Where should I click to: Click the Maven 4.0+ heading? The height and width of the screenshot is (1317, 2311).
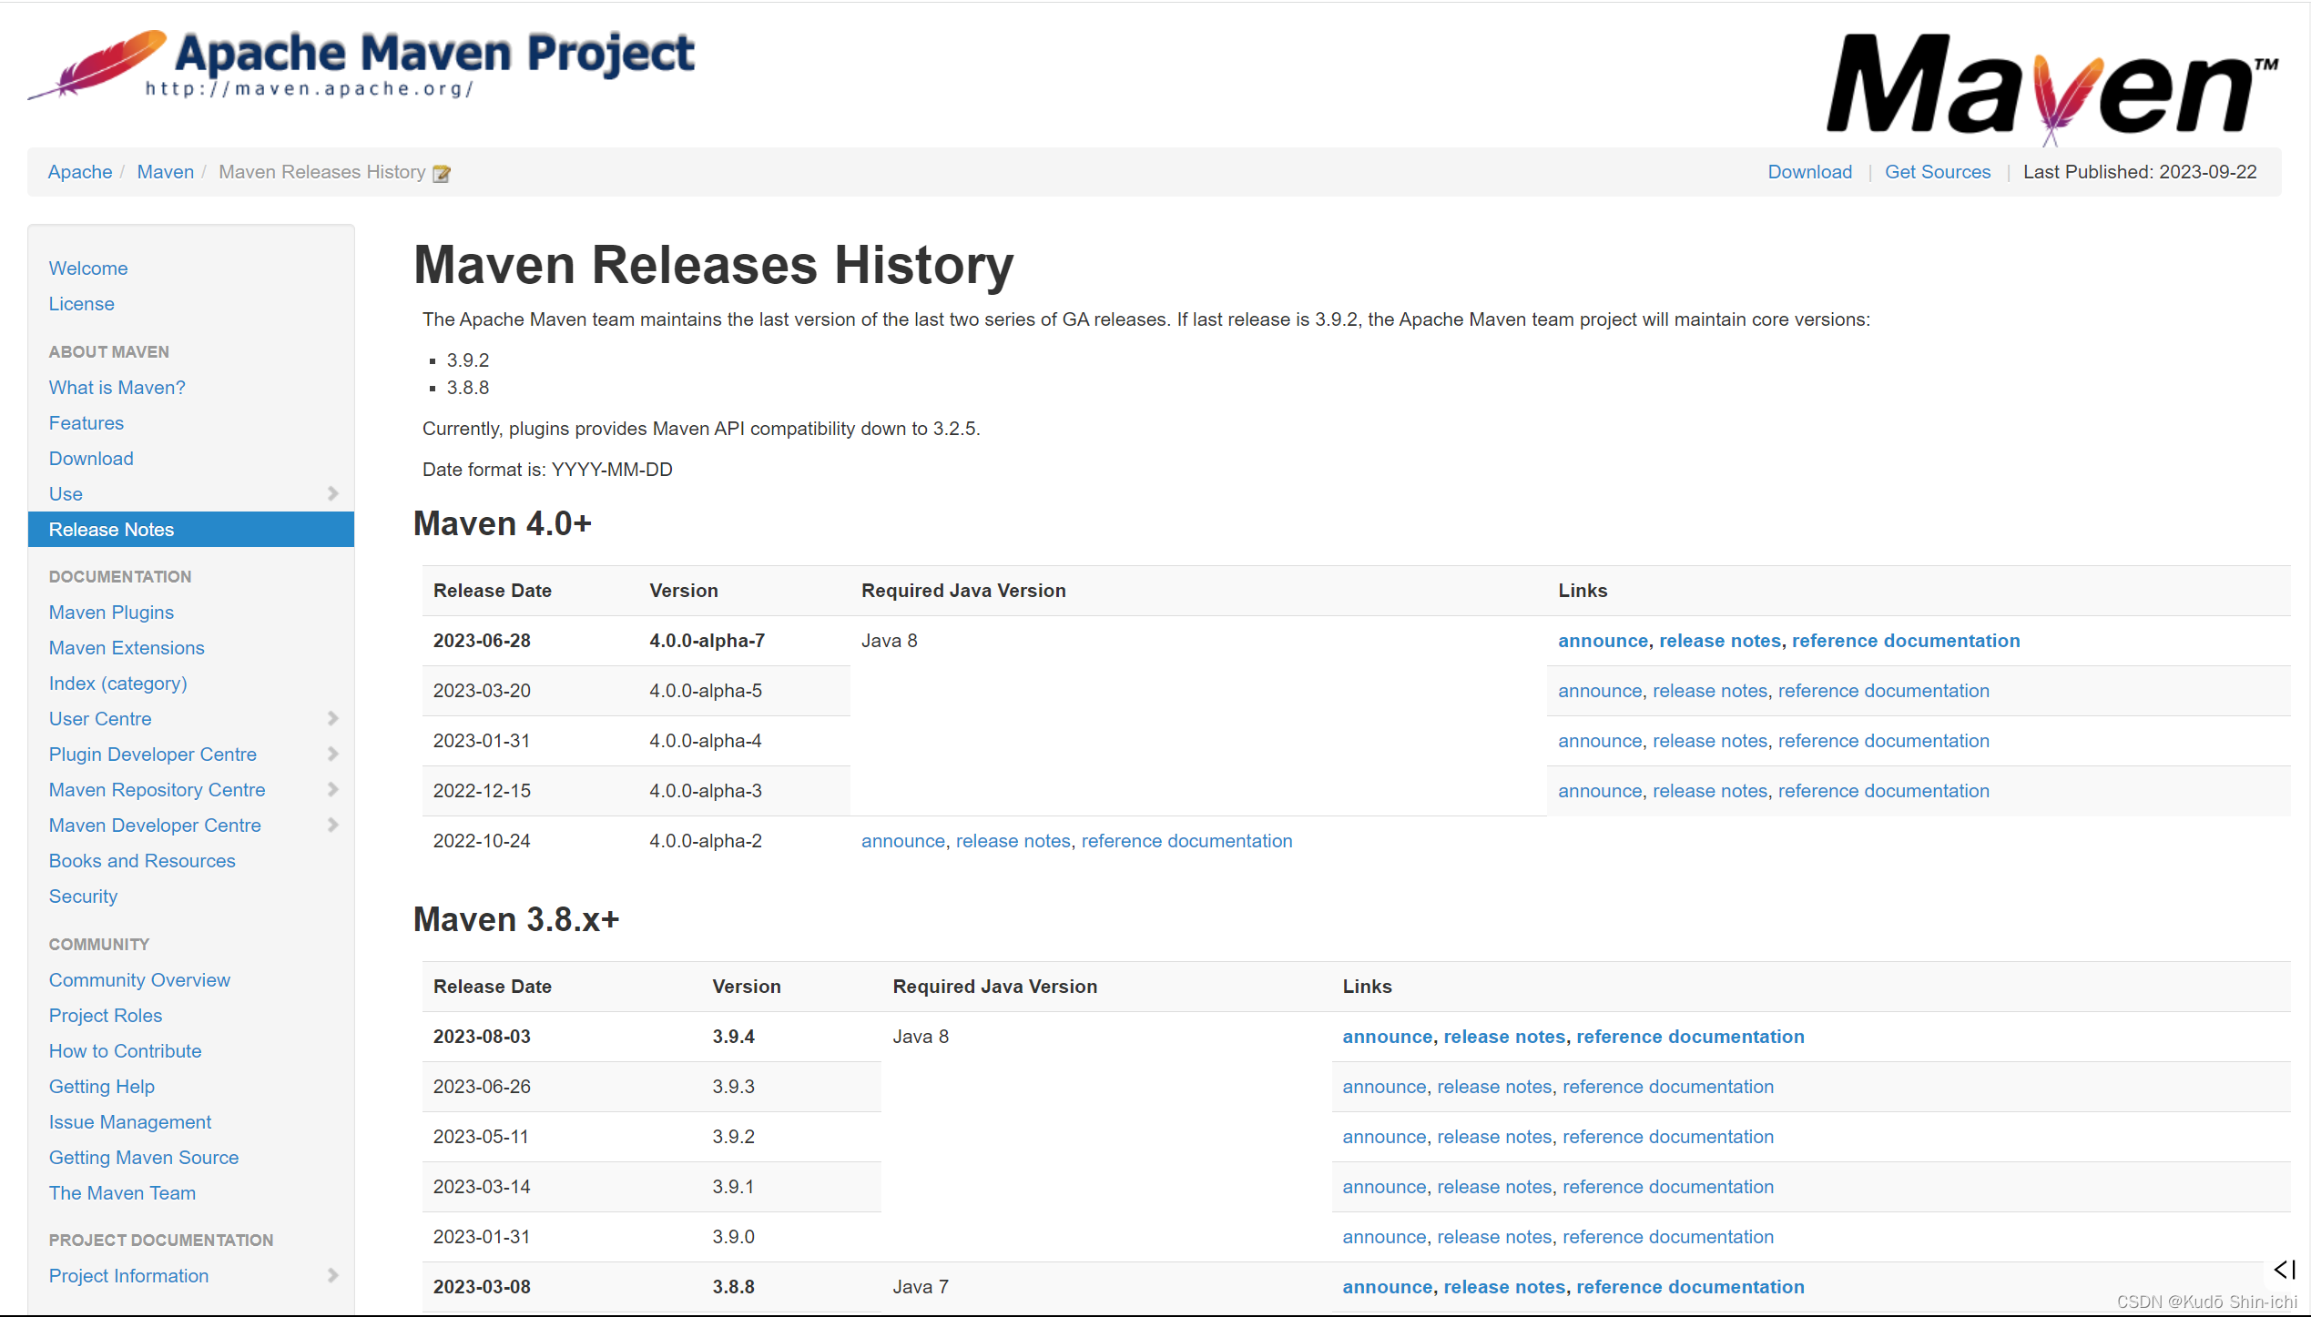click(x=502, y=524)
